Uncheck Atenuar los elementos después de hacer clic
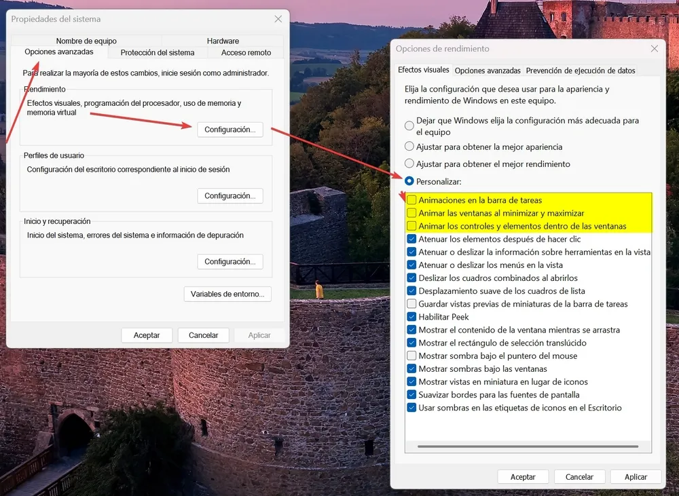 (411, 239)
